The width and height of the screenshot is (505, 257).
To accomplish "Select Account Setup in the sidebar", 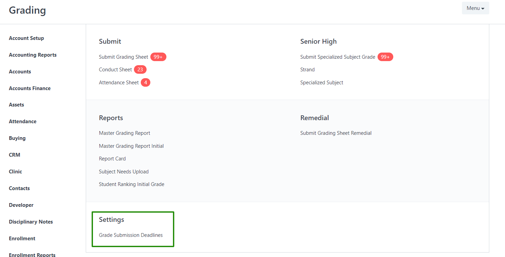I will point(26,38).
